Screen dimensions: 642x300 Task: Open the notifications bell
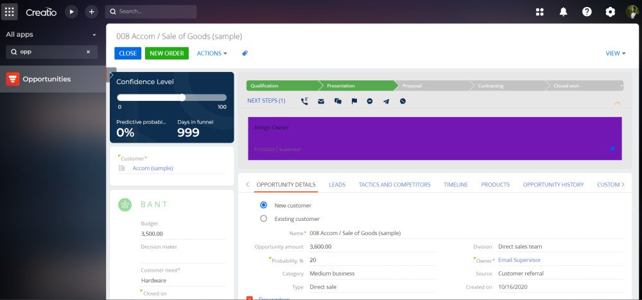564,12
